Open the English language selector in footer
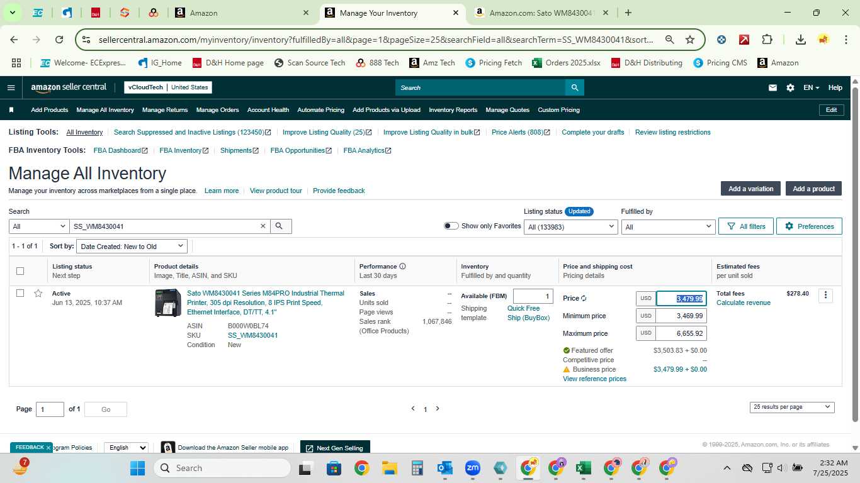860x483 pixels. tap(126, 448)
